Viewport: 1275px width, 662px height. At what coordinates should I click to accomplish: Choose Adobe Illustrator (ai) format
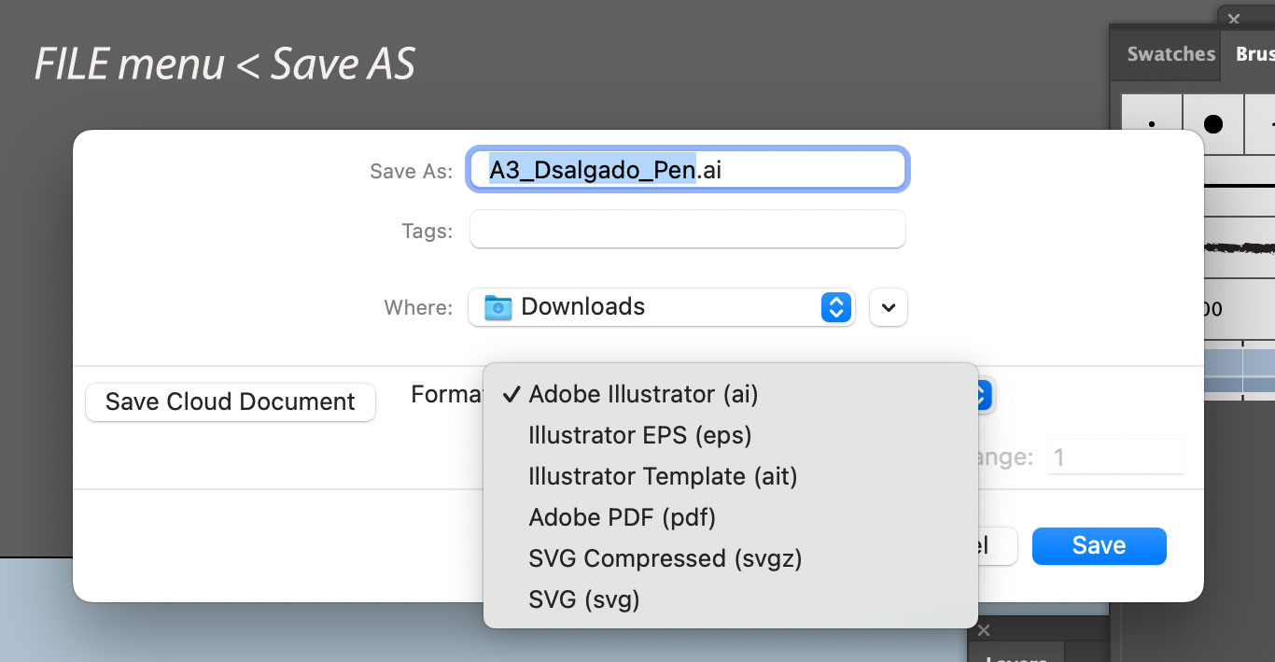(x=643, y=394)
